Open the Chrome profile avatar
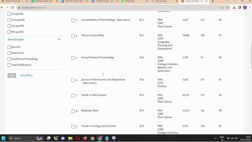The image size is (252, 142). [245, 7]
